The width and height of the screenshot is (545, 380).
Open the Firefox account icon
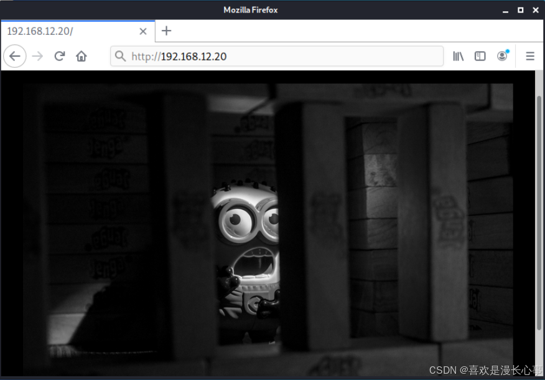(502, 55)
